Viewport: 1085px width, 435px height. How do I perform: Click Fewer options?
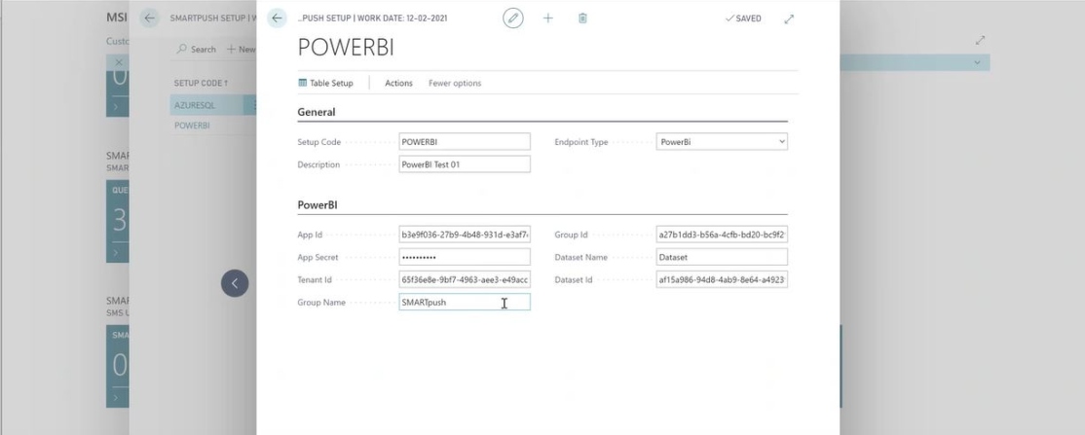455,83
